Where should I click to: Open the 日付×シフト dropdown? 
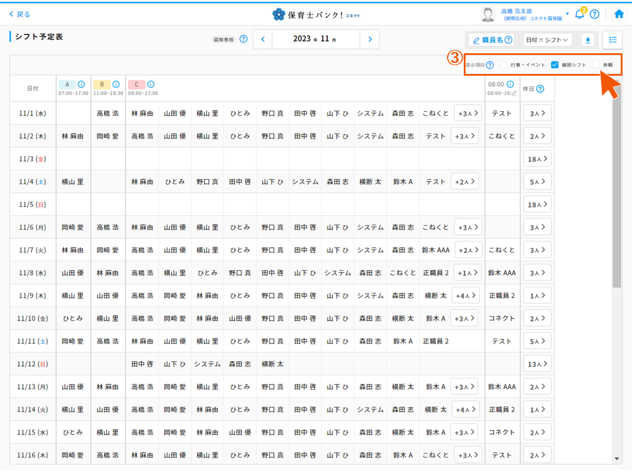click(x=547, y=40)
